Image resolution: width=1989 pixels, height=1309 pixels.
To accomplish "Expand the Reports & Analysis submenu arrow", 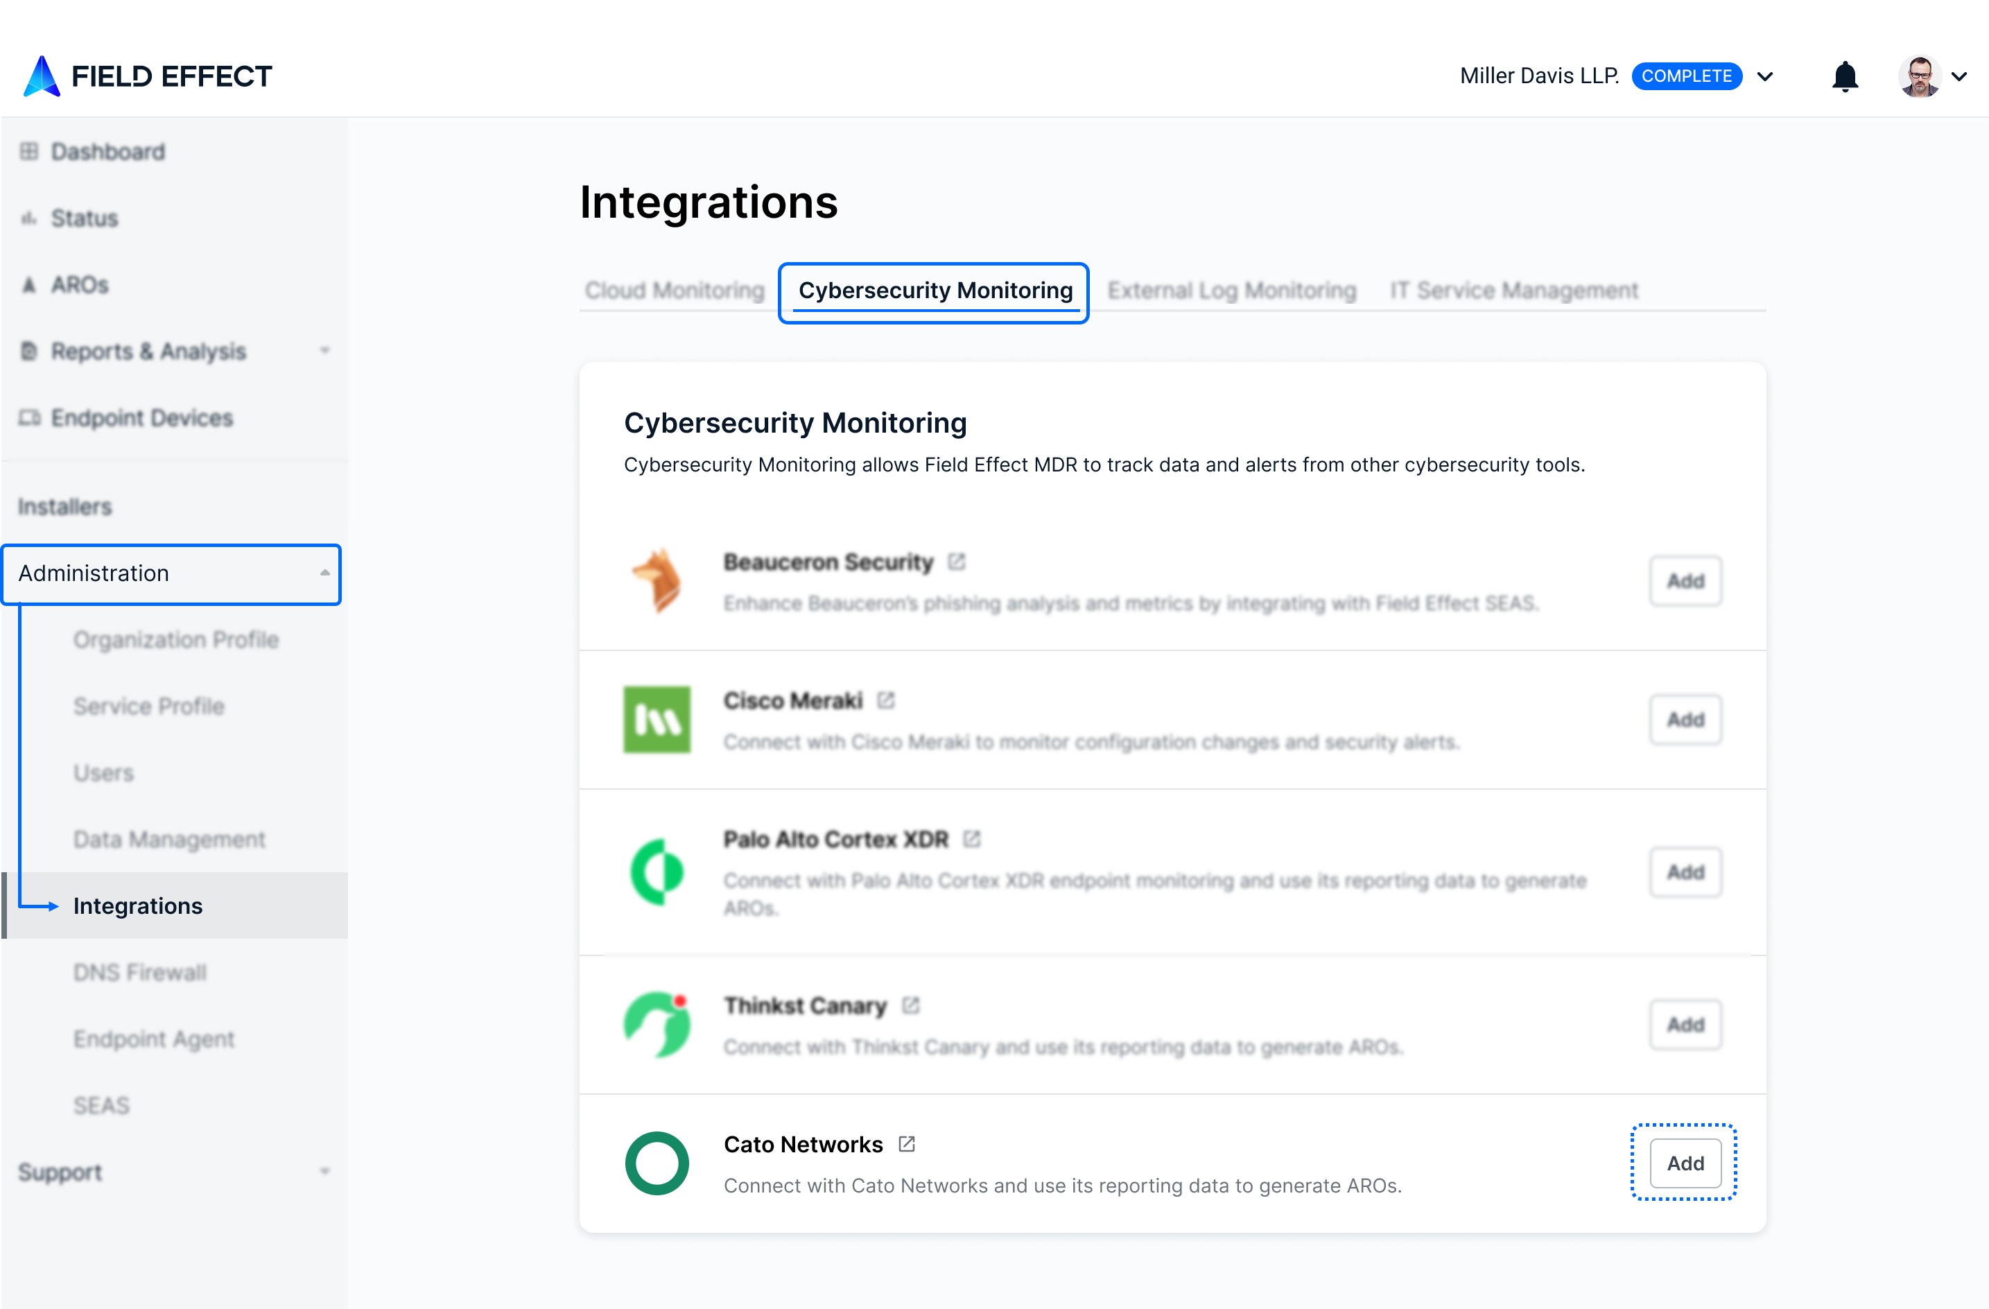I will pos(325,351).
